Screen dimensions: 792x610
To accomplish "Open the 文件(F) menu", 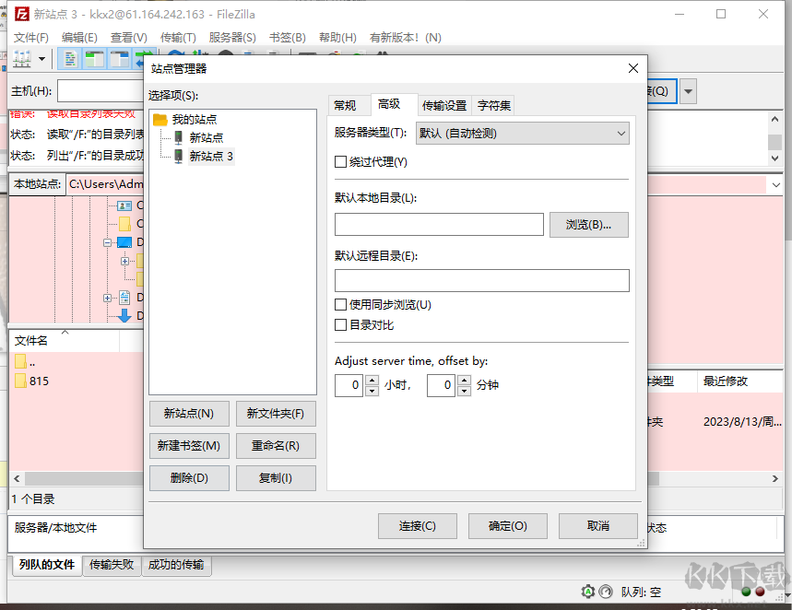I will point(30,38).
